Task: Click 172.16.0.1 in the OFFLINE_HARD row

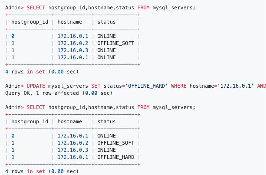Action: click(73, 157)
